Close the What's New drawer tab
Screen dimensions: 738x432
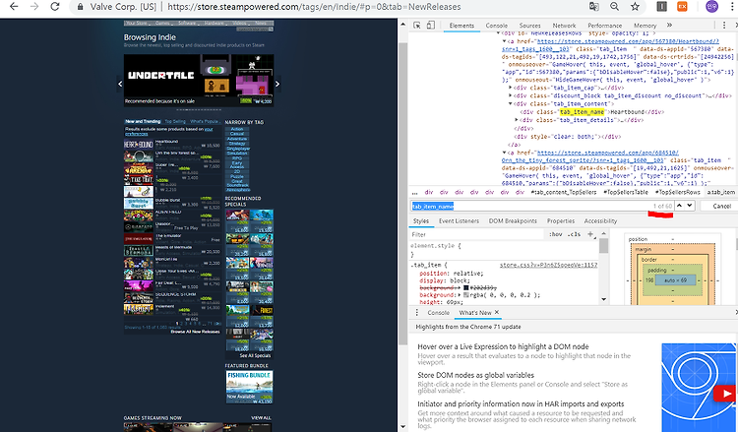click(497, 313)
